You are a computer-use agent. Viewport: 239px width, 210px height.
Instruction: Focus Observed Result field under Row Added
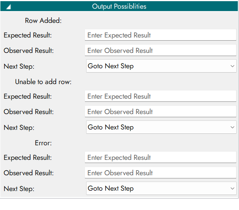pos(160,51)
